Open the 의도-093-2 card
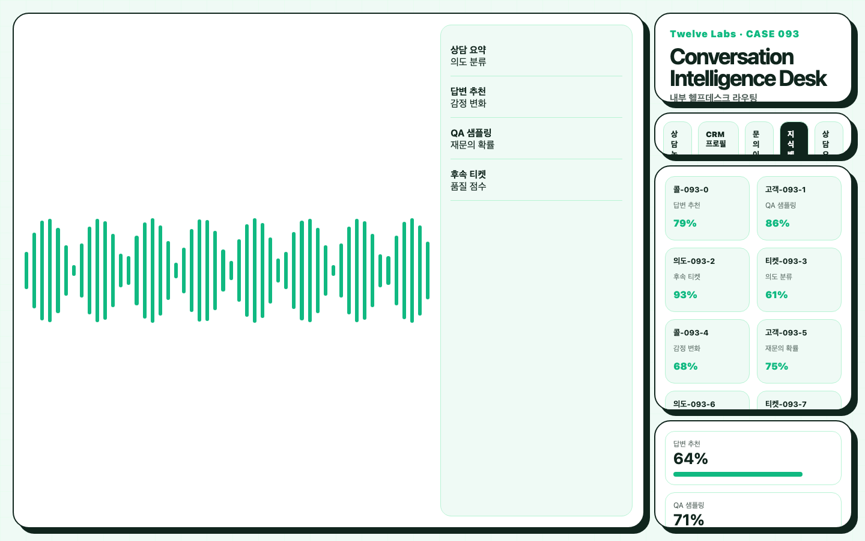Screen dimensions: 865x541 coord(707,280)
